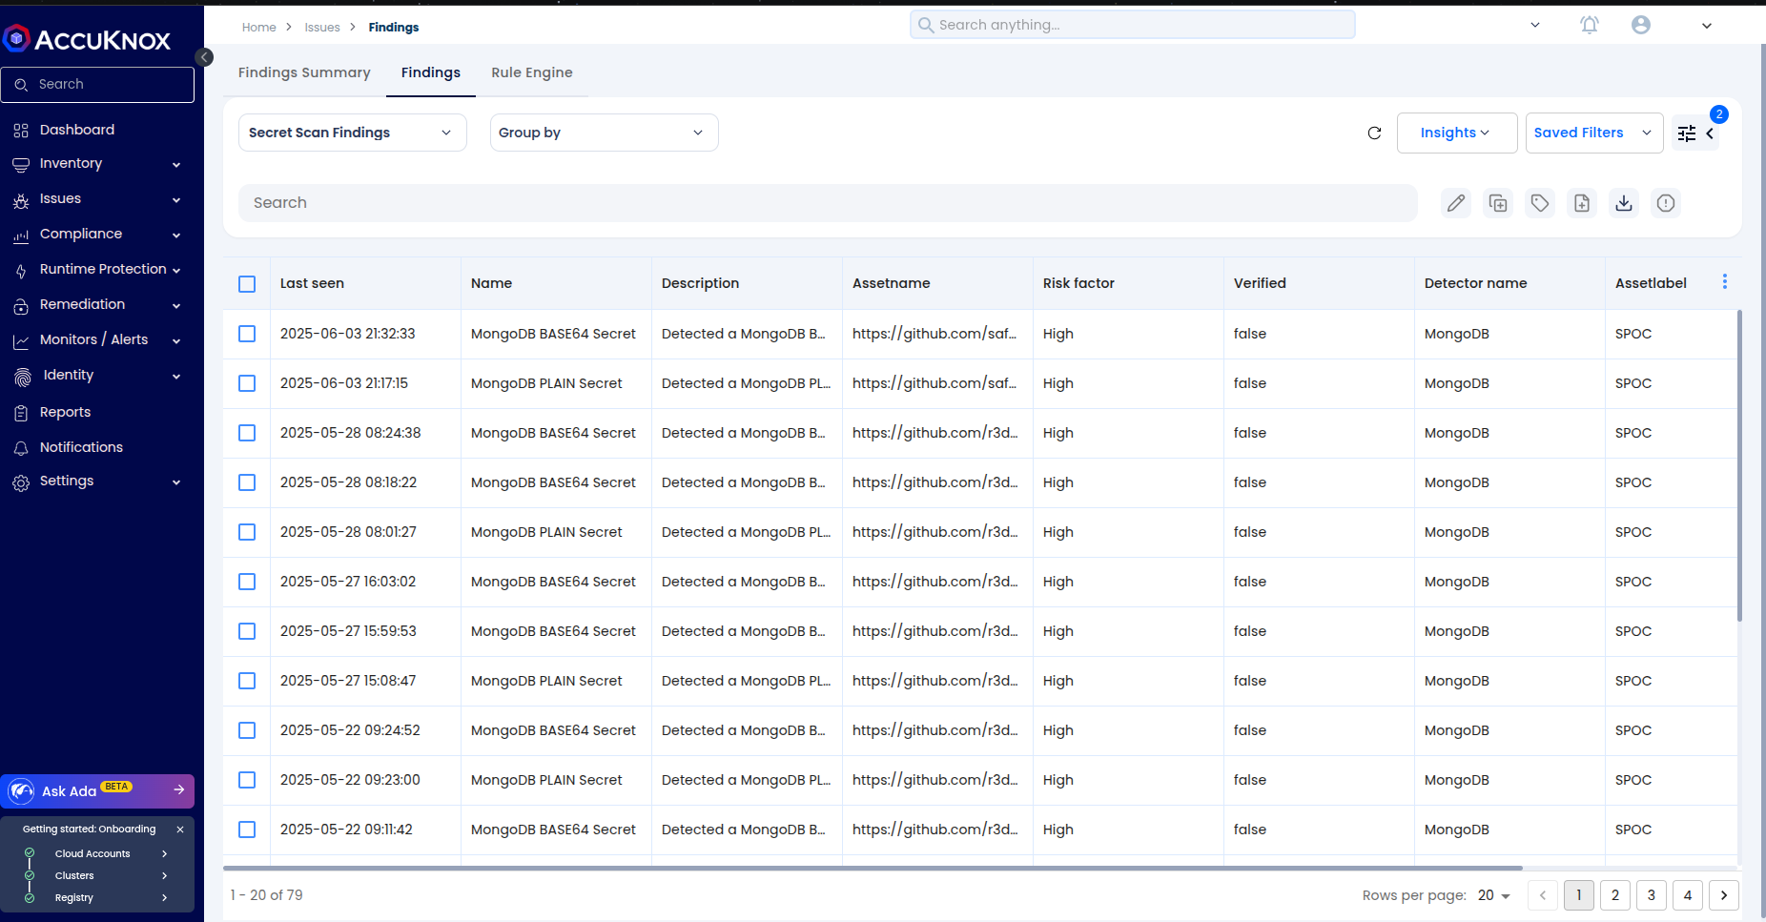Jump to page 3
Viewport: 1766px width, 922px height.
1652,895
